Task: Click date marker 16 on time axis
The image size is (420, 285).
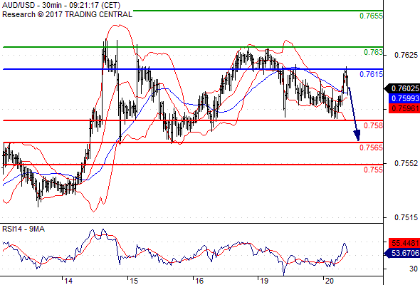Action: point(199,281)
